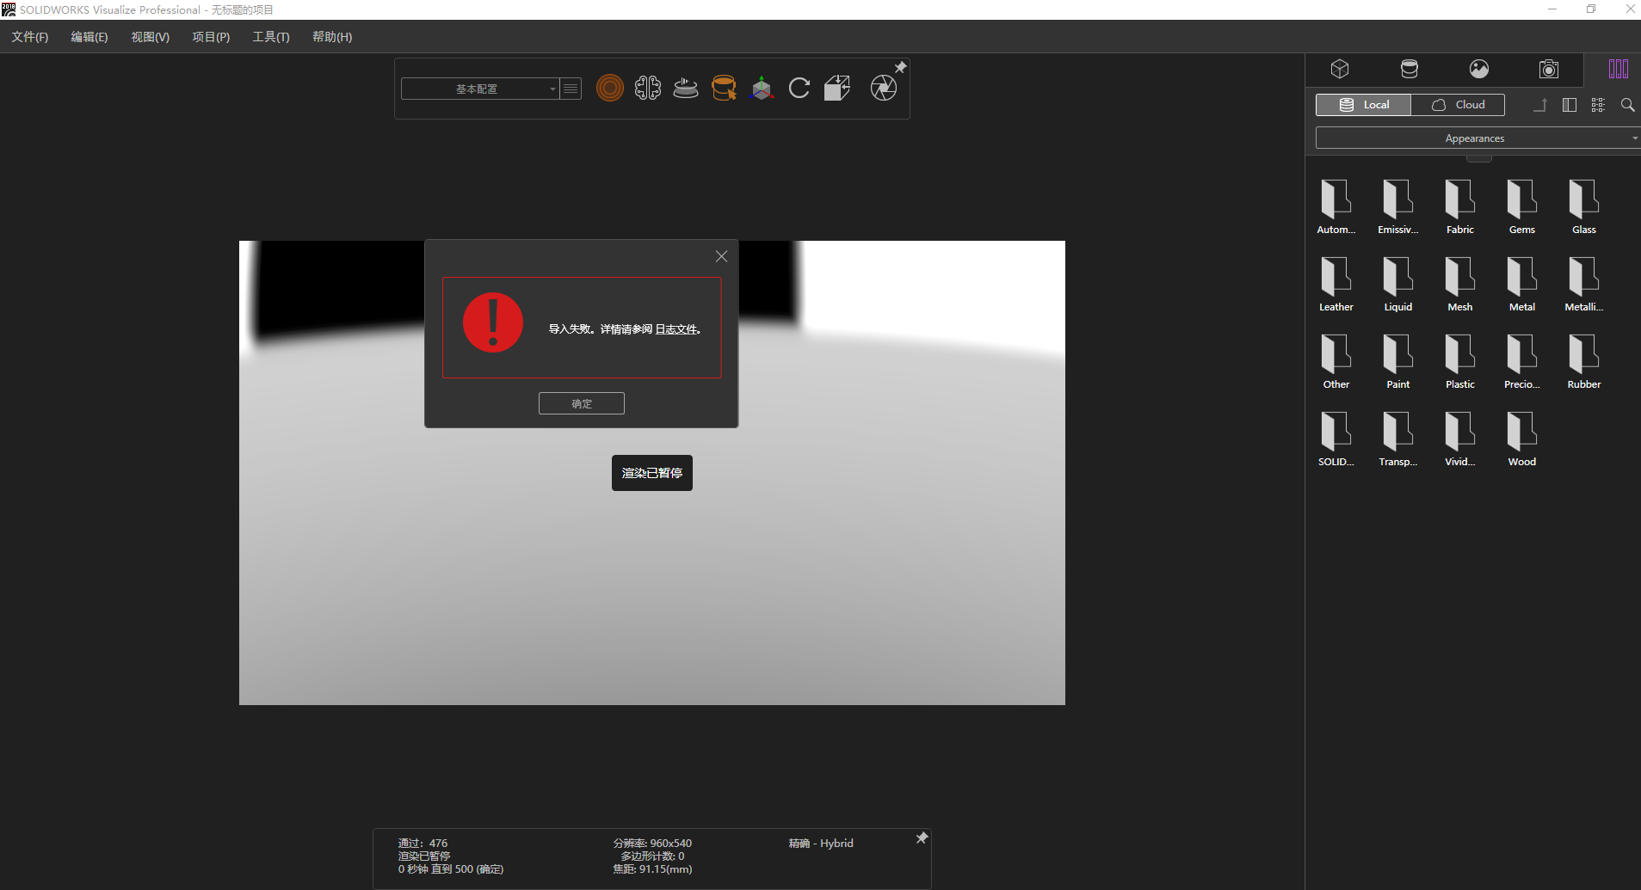This screenshot has height=890, width=1641.
Task: Unpin the bottom status panel pin icon
Action: pos(922,838)
